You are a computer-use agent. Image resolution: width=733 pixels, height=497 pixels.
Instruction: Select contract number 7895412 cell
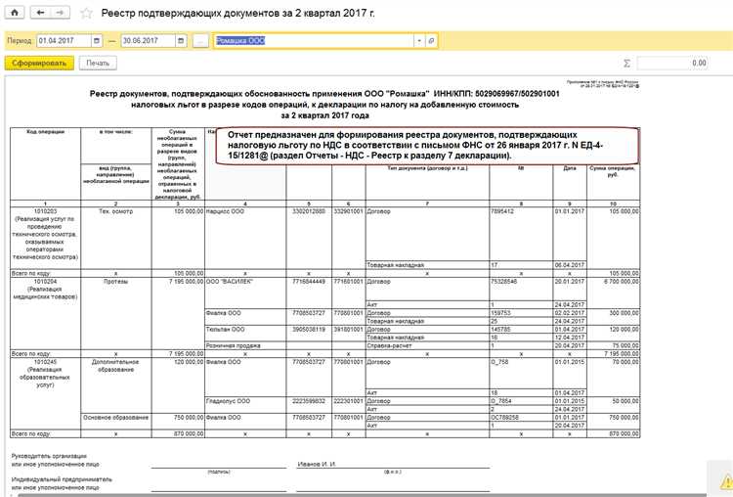pyautogui.click(x=521, y=234)
